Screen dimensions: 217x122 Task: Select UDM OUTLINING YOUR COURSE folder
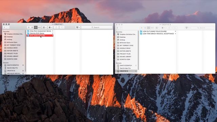coord(158,32)
